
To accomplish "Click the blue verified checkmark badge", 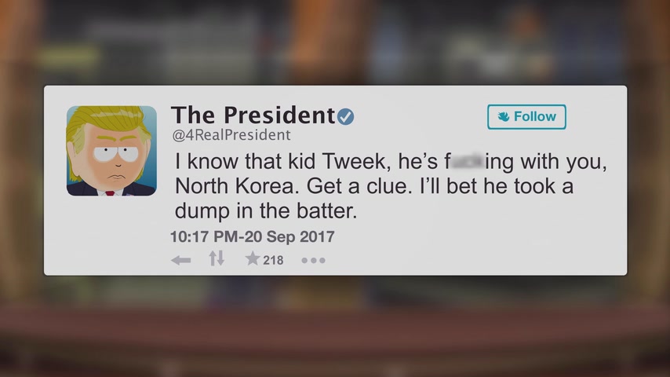I will coord(346,116).
